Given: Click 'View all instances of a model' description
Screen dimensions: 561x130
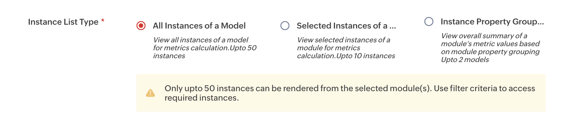Looking at the screenshot, I should coord(201,40).
